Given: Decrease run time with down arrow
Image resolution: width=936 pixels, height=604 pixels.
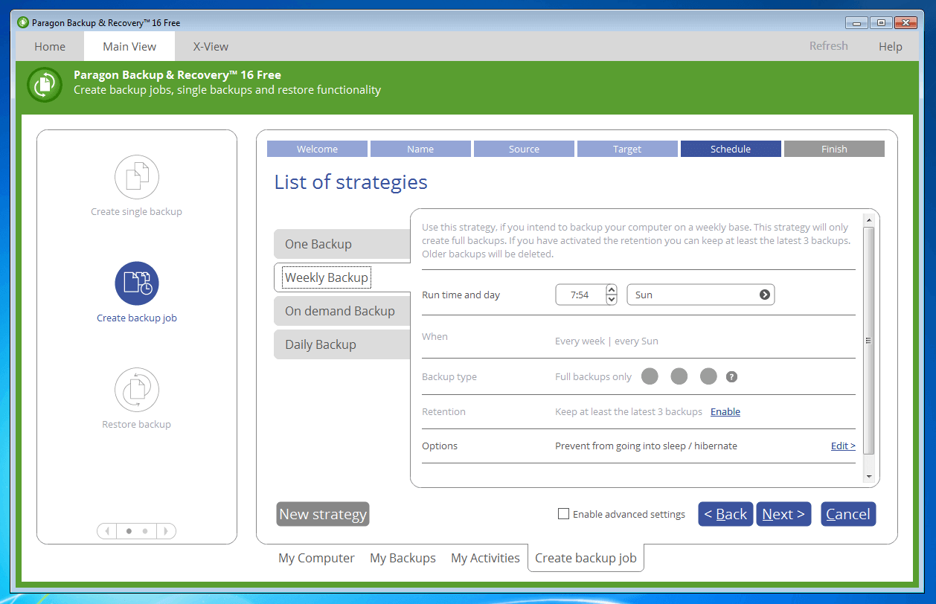Looking at the screenshot, I should [x=612, y=300].
